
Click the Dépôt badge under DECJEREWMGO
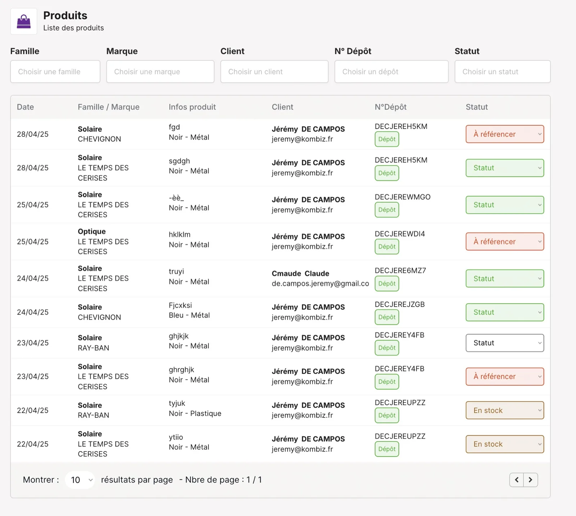[x=387, y=210]
